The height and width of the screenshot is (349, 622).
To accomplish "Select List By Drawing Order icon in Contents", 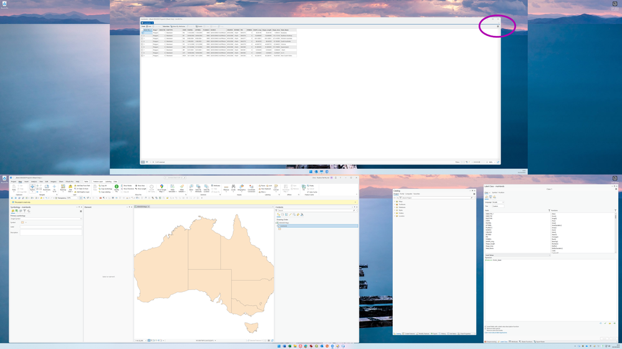I will click(278, 214).
